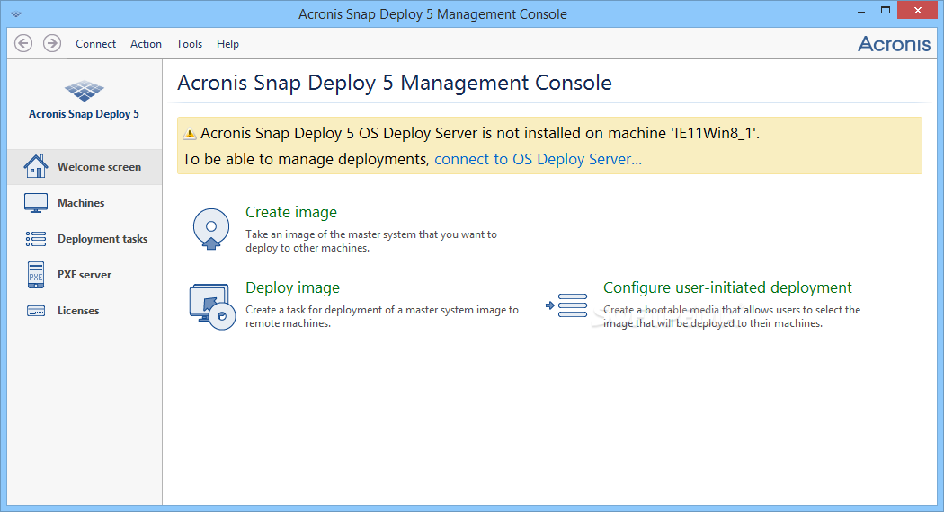Follow the connect to OS Deploy Server link

(538, 160)
